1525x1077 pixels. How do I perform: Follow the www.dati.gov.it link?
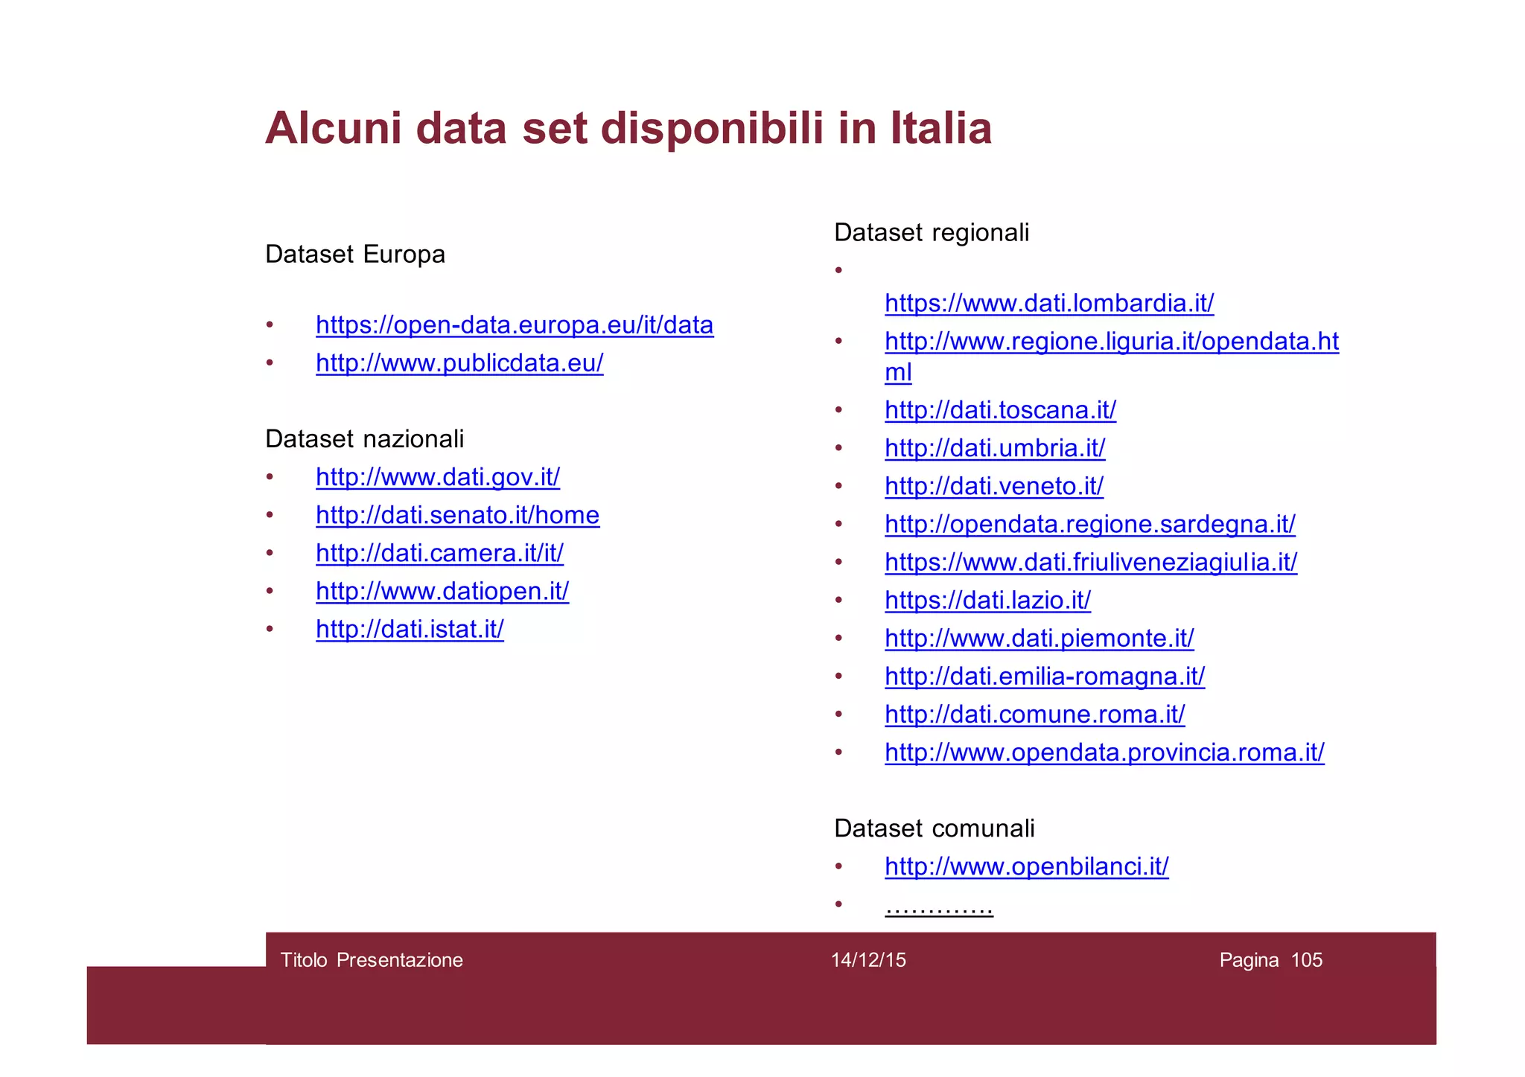click(x=438, y=477)
